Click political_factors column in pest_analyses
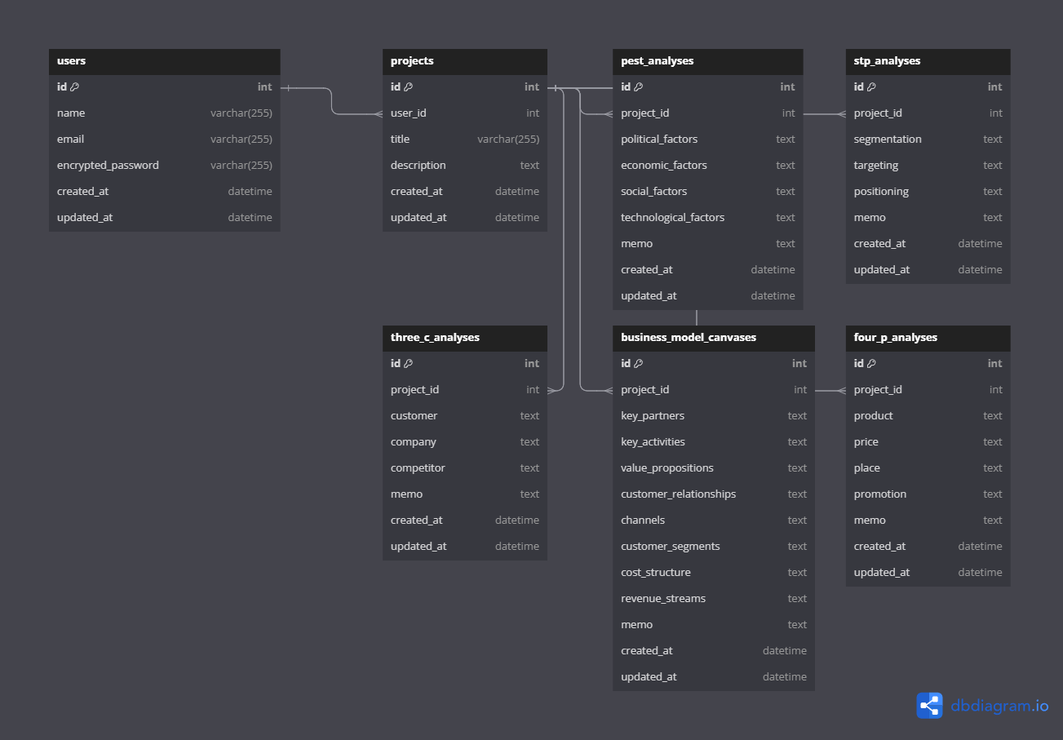This screenshot has height=740, width=1063. pyautogui.click(x=708, y=139)
